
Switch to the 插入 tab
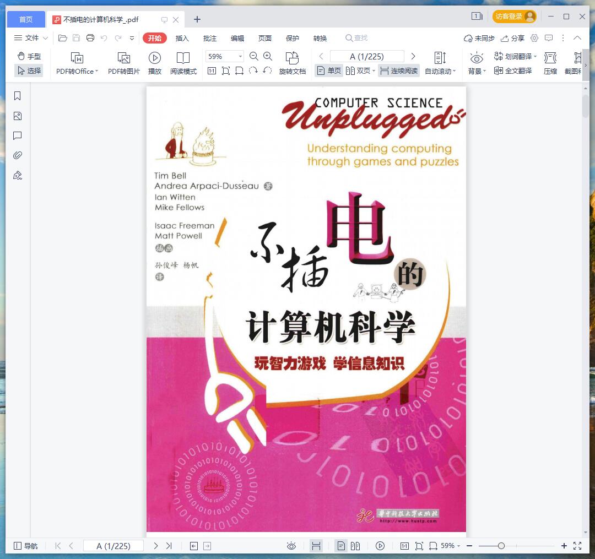[182, 39]
